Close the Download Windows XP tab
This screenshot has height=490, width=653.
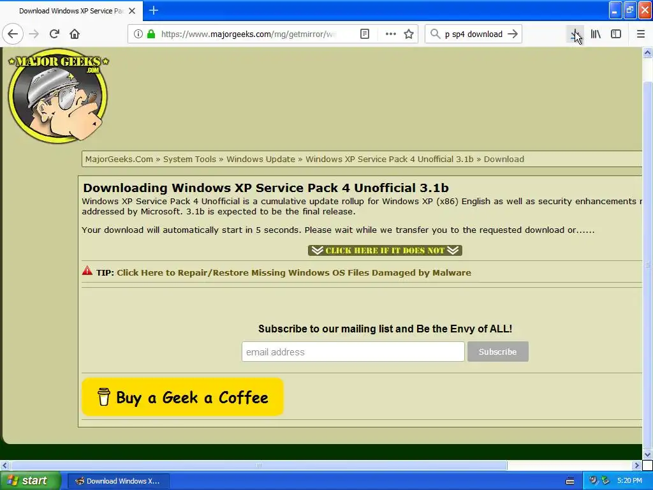tap(132, 11)
